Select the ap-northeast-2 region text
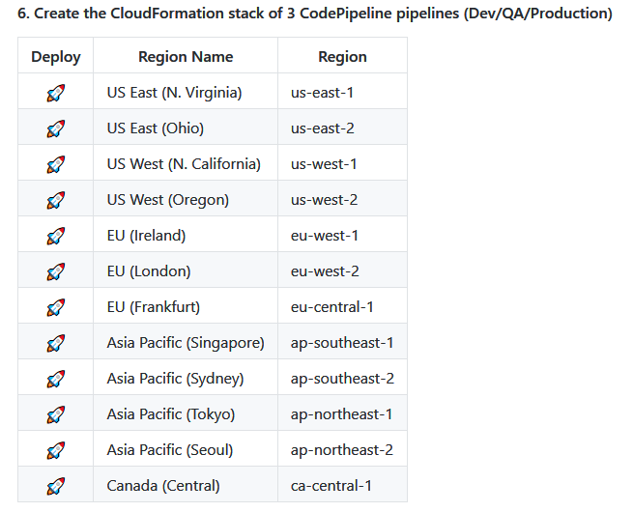The width and height of the screenshot is (633, 512). pyautogui.click(x=341, y=450)
